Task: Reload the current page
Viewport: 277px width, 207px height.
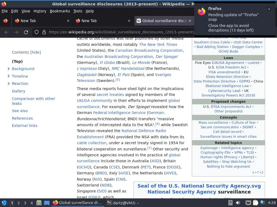Action: click(26, 32)
